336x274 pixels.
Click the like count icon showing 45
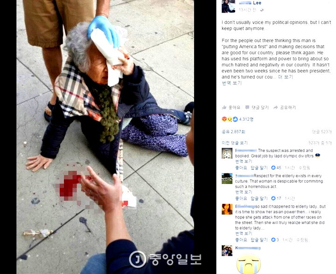(x=273, y=168)
